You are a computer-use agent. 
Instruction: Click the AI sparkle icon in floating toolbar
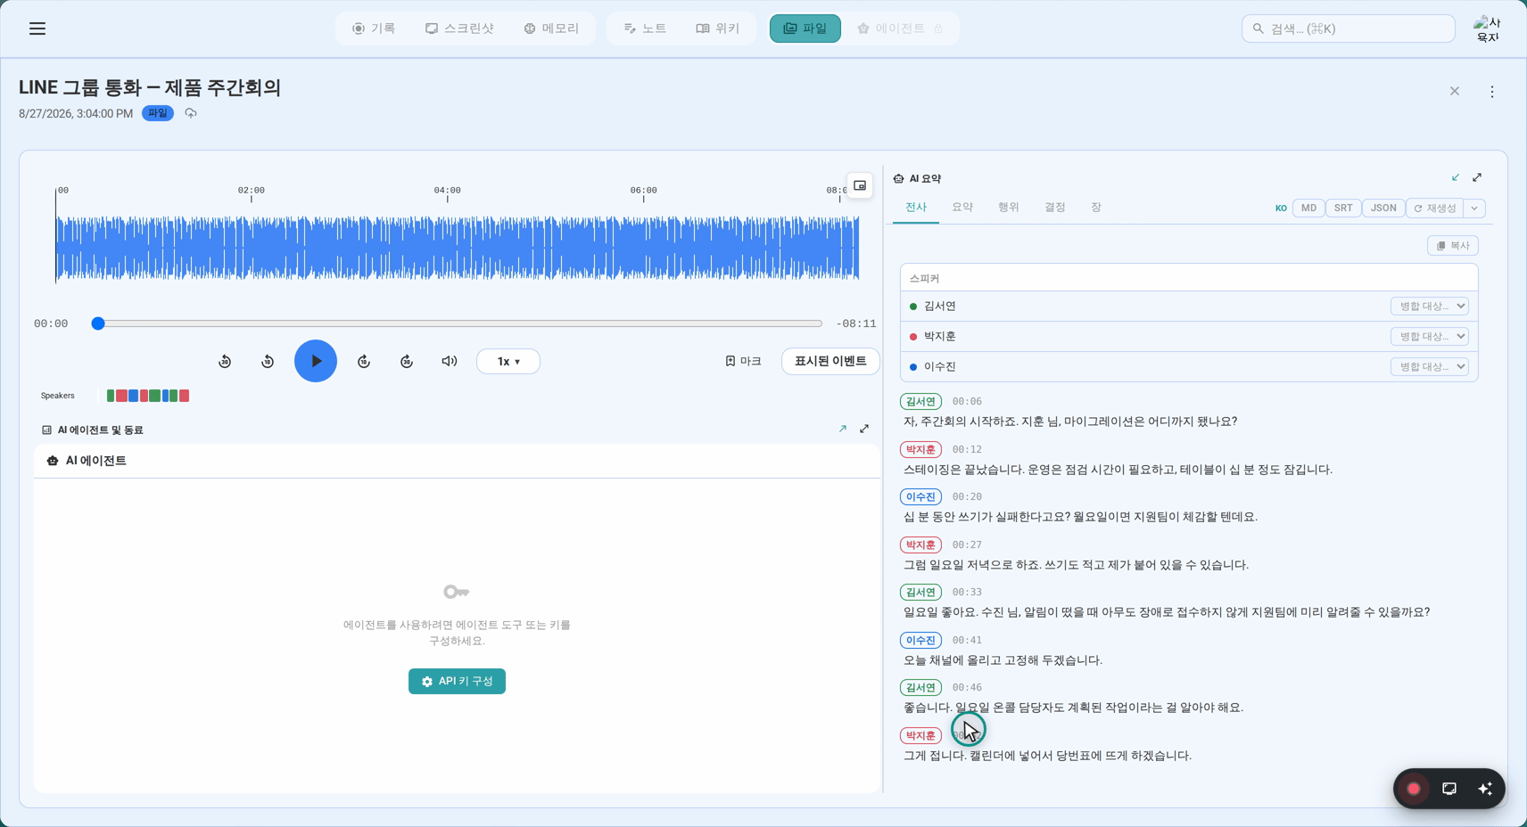click(x=1485, y=789)
